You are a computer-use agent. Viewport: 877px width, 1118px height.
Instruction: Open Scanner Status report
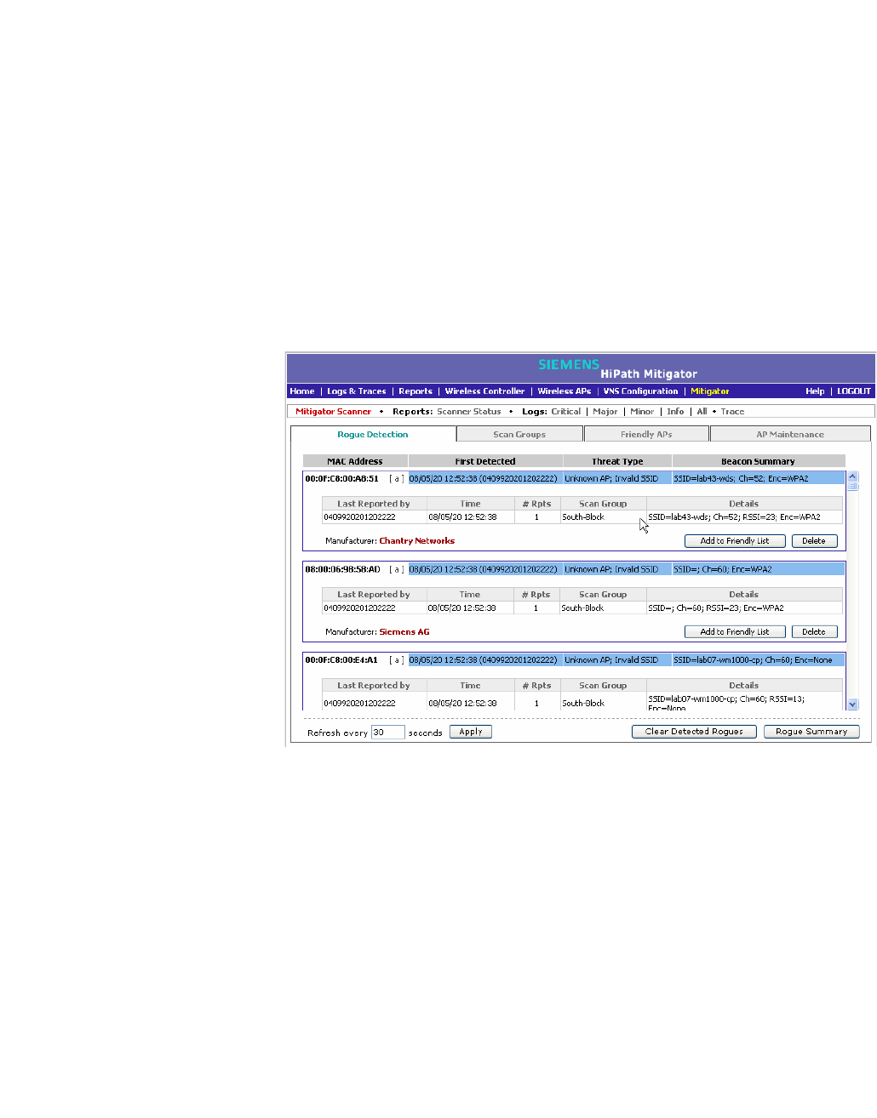[x=468, y=412]
